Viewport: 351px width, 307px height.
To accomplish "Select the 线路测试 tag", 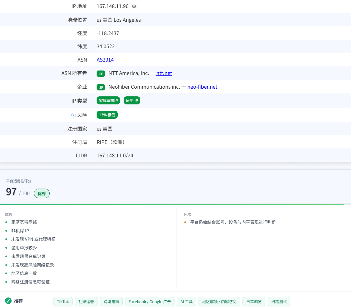I will [x=279, y=302].
